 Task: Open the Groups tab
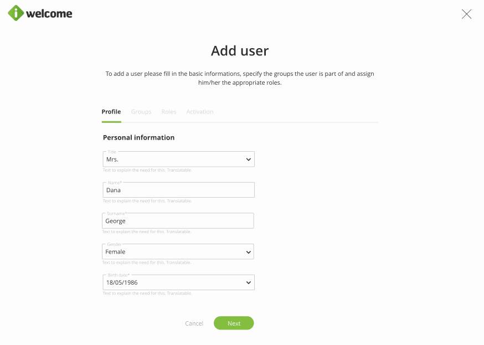[x=141, y=112]
